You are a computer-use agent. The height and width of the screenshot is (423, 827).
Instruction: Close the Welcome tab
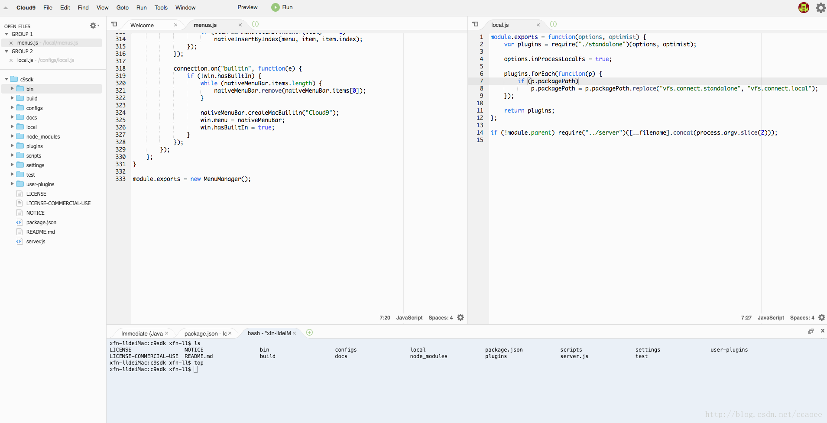(x=175, y=25)
